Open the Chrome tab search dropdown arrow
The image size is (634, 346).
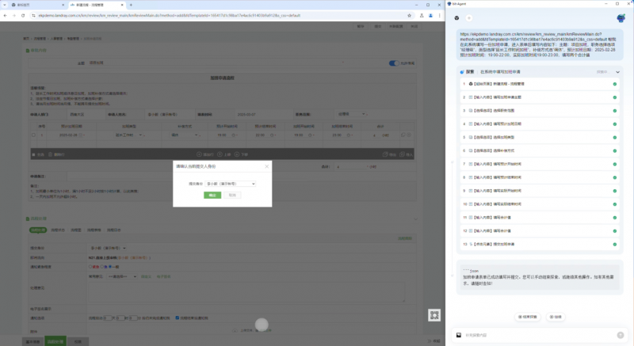pyautogui.click(x=5, y=5)
